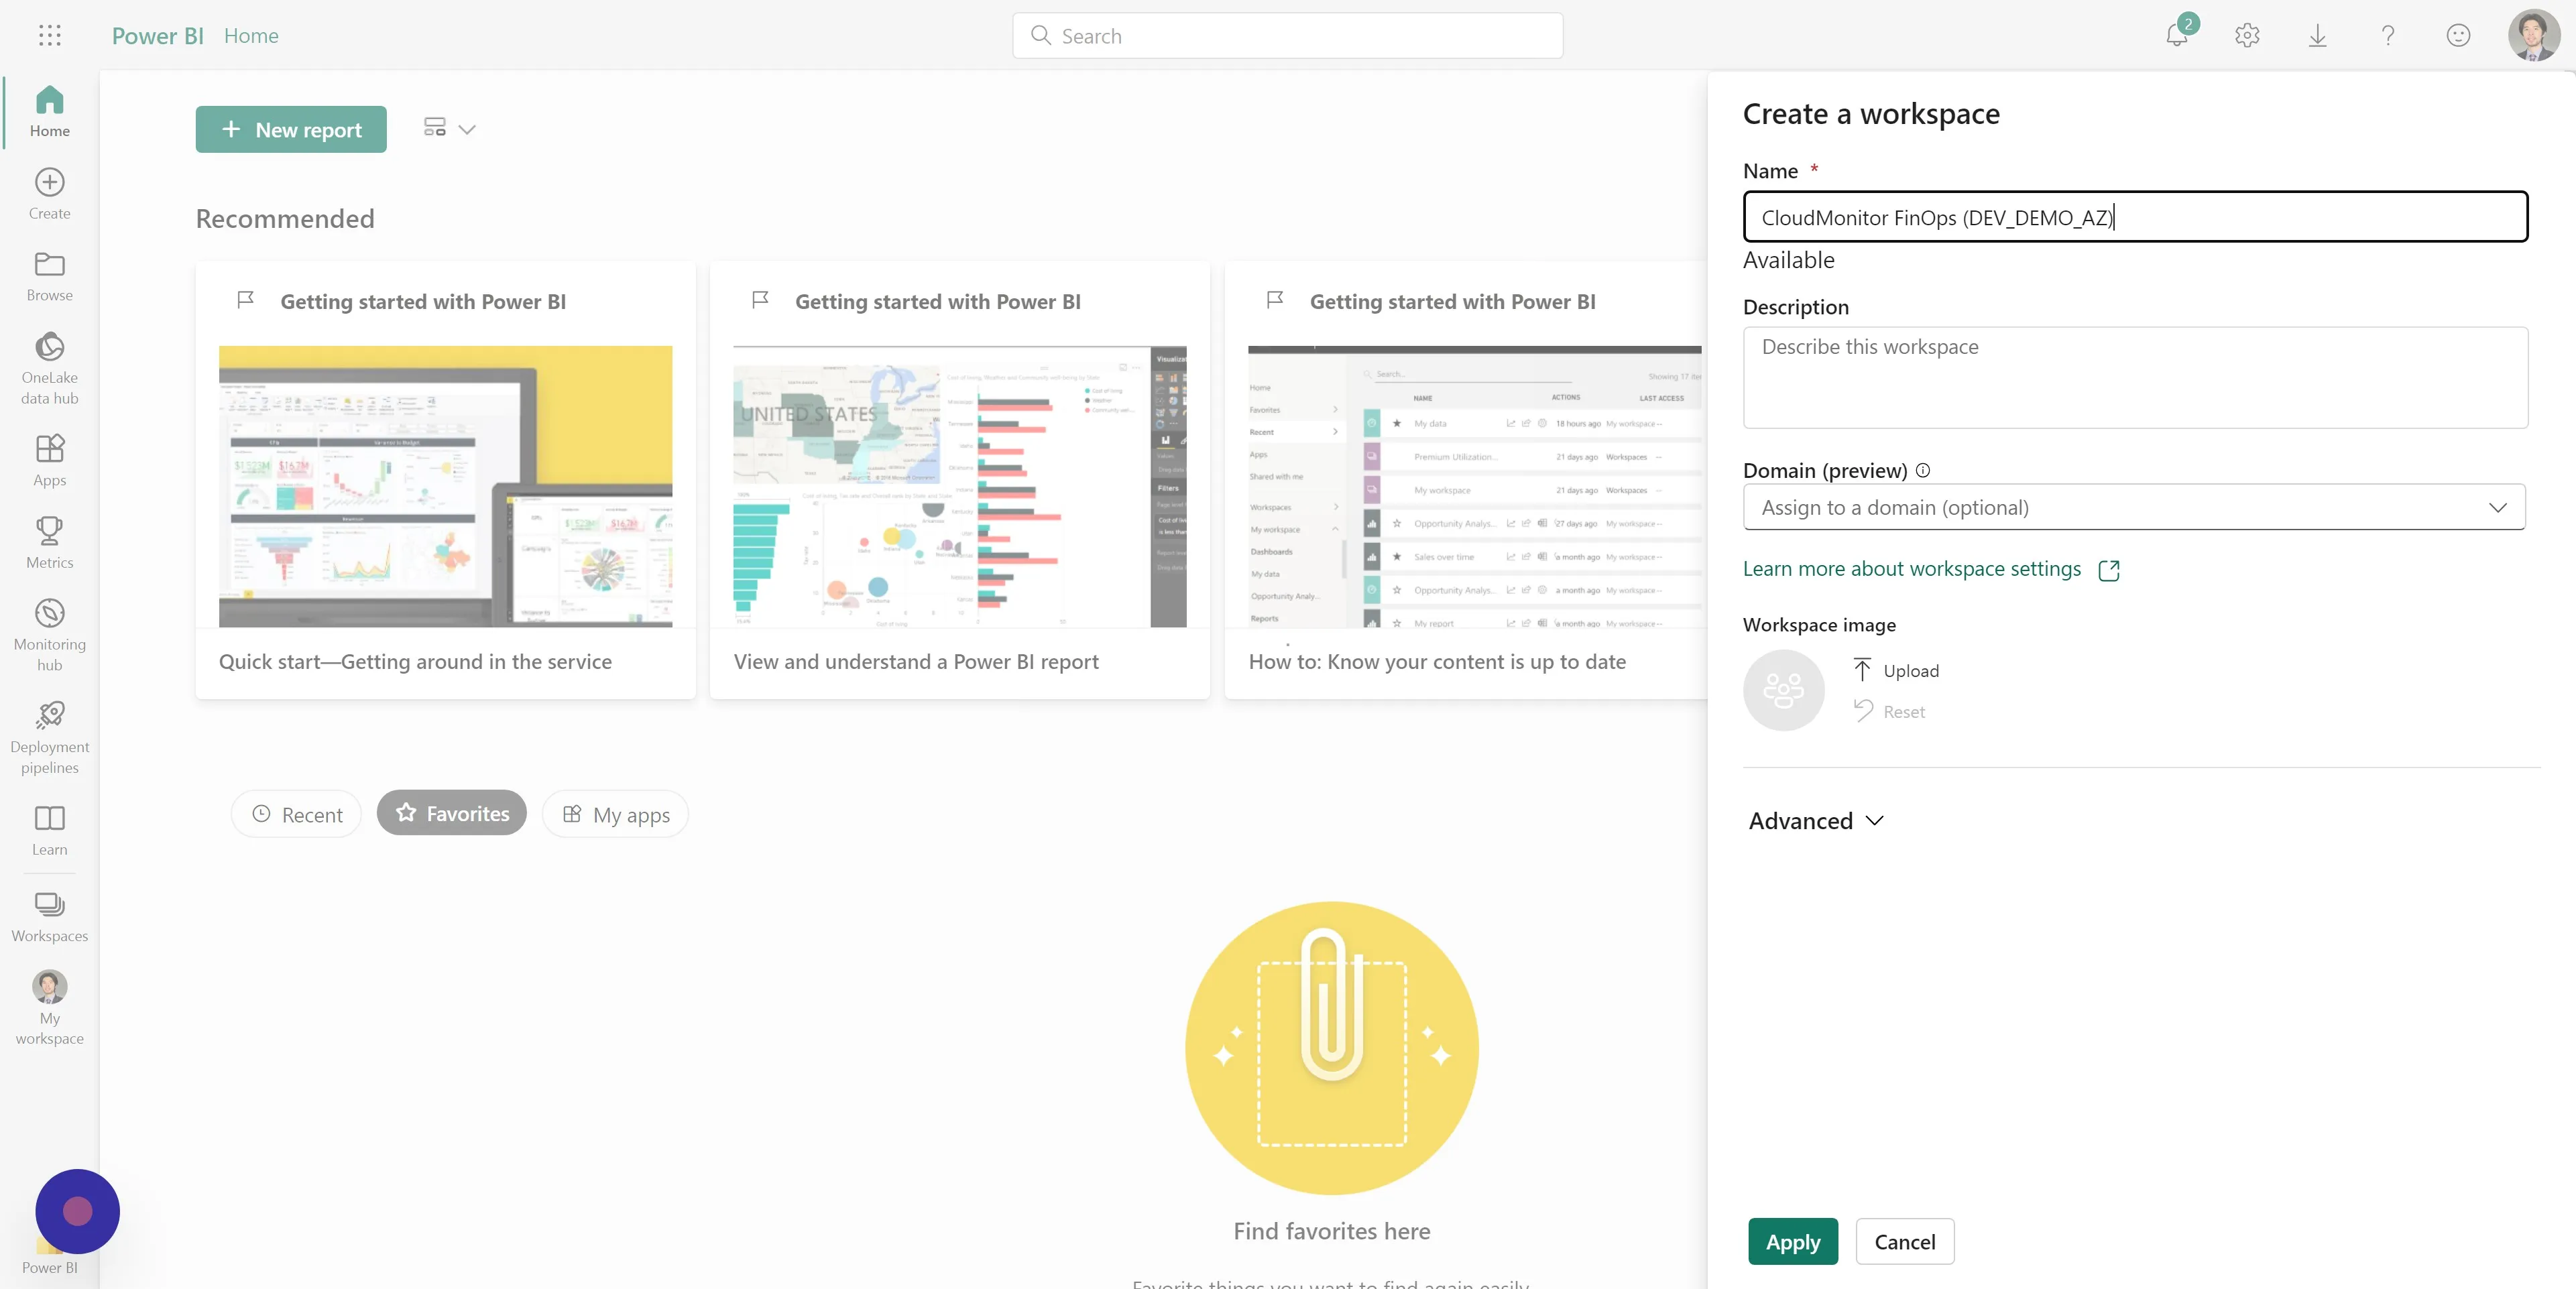Switch to the My apps tab

click(615, 814)
